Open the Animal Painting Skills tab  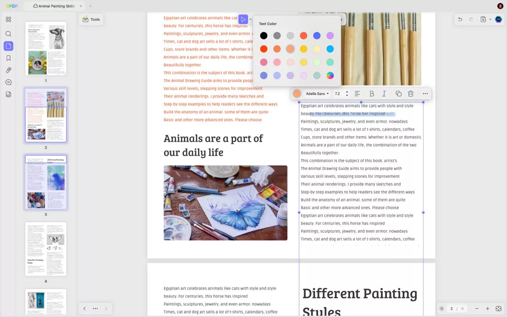click(x=54, y=6)
